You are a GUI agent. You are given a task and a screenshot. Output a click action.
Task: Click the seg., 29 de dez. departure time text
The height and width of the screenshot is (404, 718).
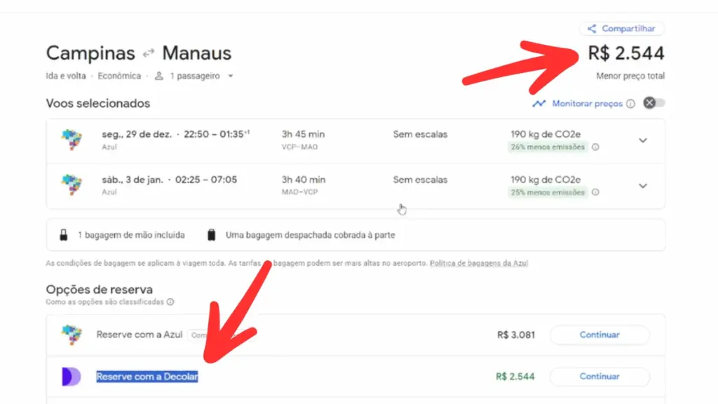175,134
